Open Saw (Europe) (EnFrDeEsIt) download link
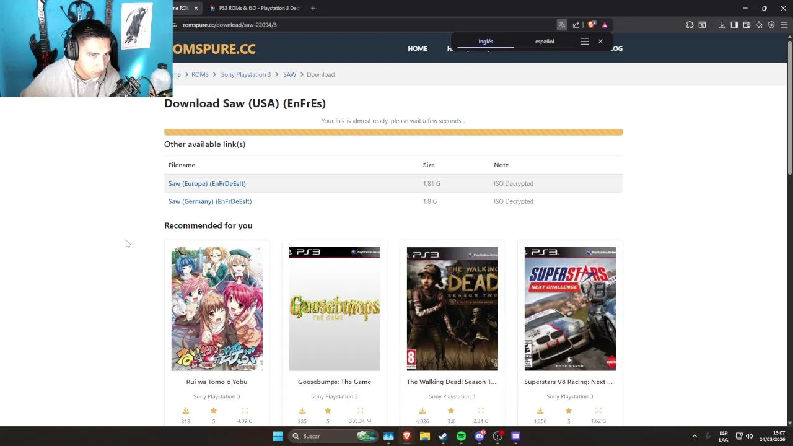The height and width of the screenshot is (446, 793). 207,183
